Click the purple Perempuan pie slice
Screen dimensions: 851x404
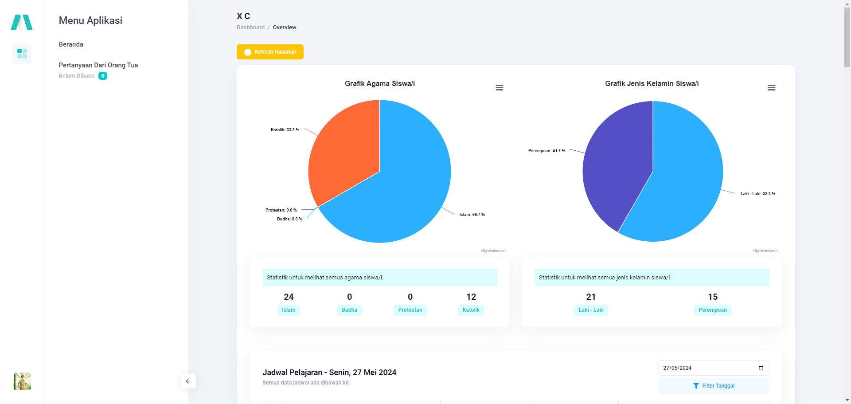pos(616,169)
